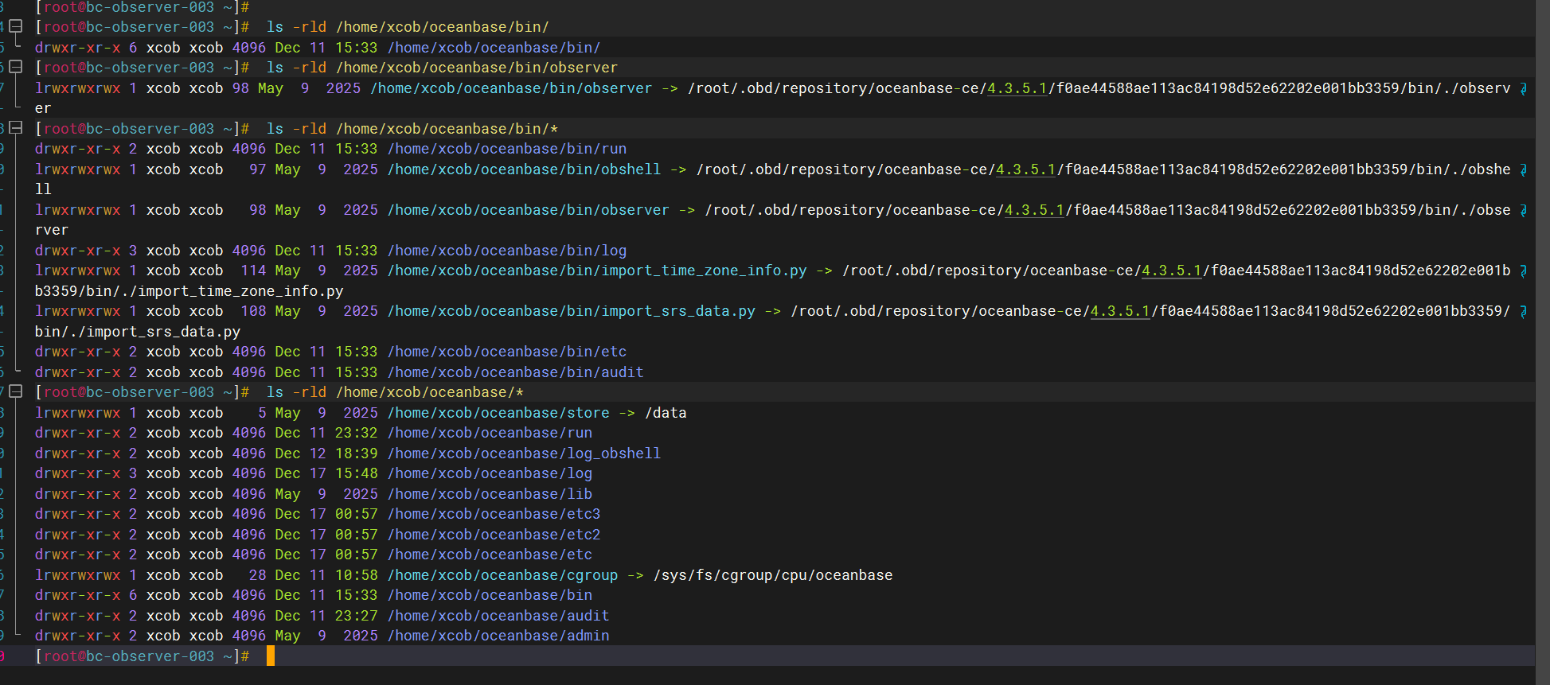The height and width of the screenshot is (685, 1550).
Task: Click the /home/xcob/oceanbase/admin directory path
Action: (498, 636)
